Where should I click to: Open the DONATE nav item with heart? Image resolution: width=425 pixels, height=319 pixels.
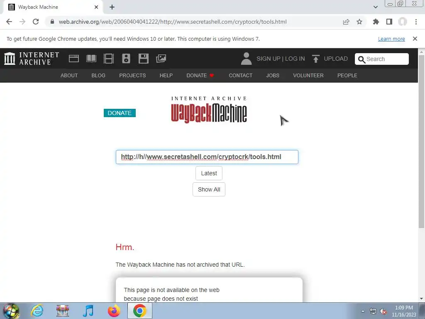click(x=200, y=76)
